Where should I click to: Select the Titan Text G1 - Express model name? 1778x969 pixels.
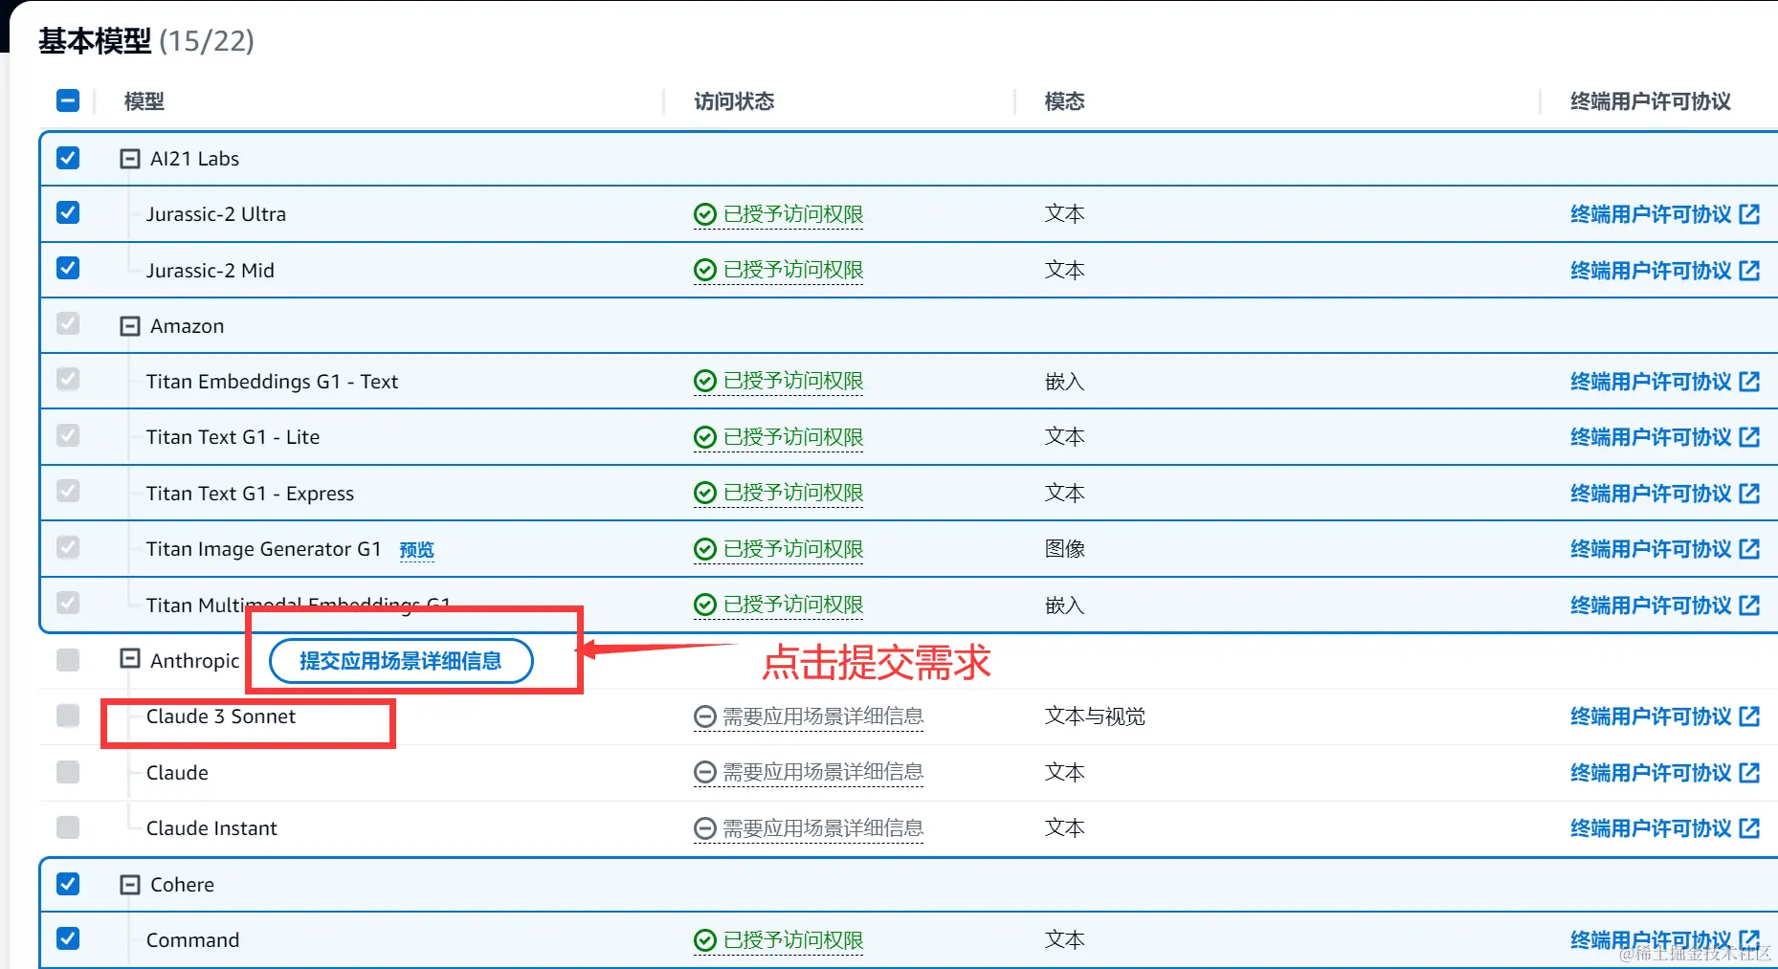coord(250,494)
